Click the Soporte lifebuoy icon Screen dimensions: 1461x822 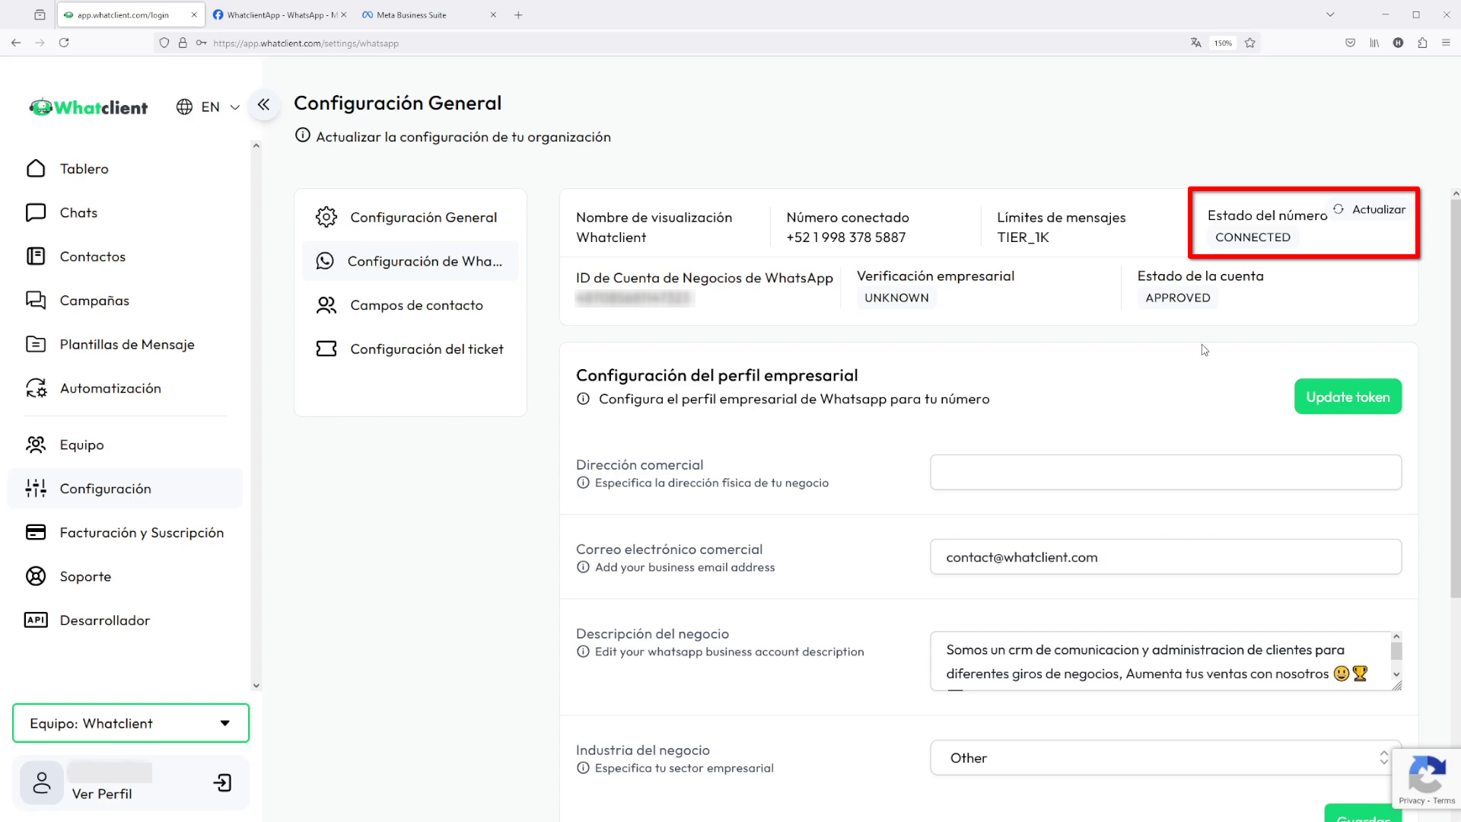coord(36,576)
